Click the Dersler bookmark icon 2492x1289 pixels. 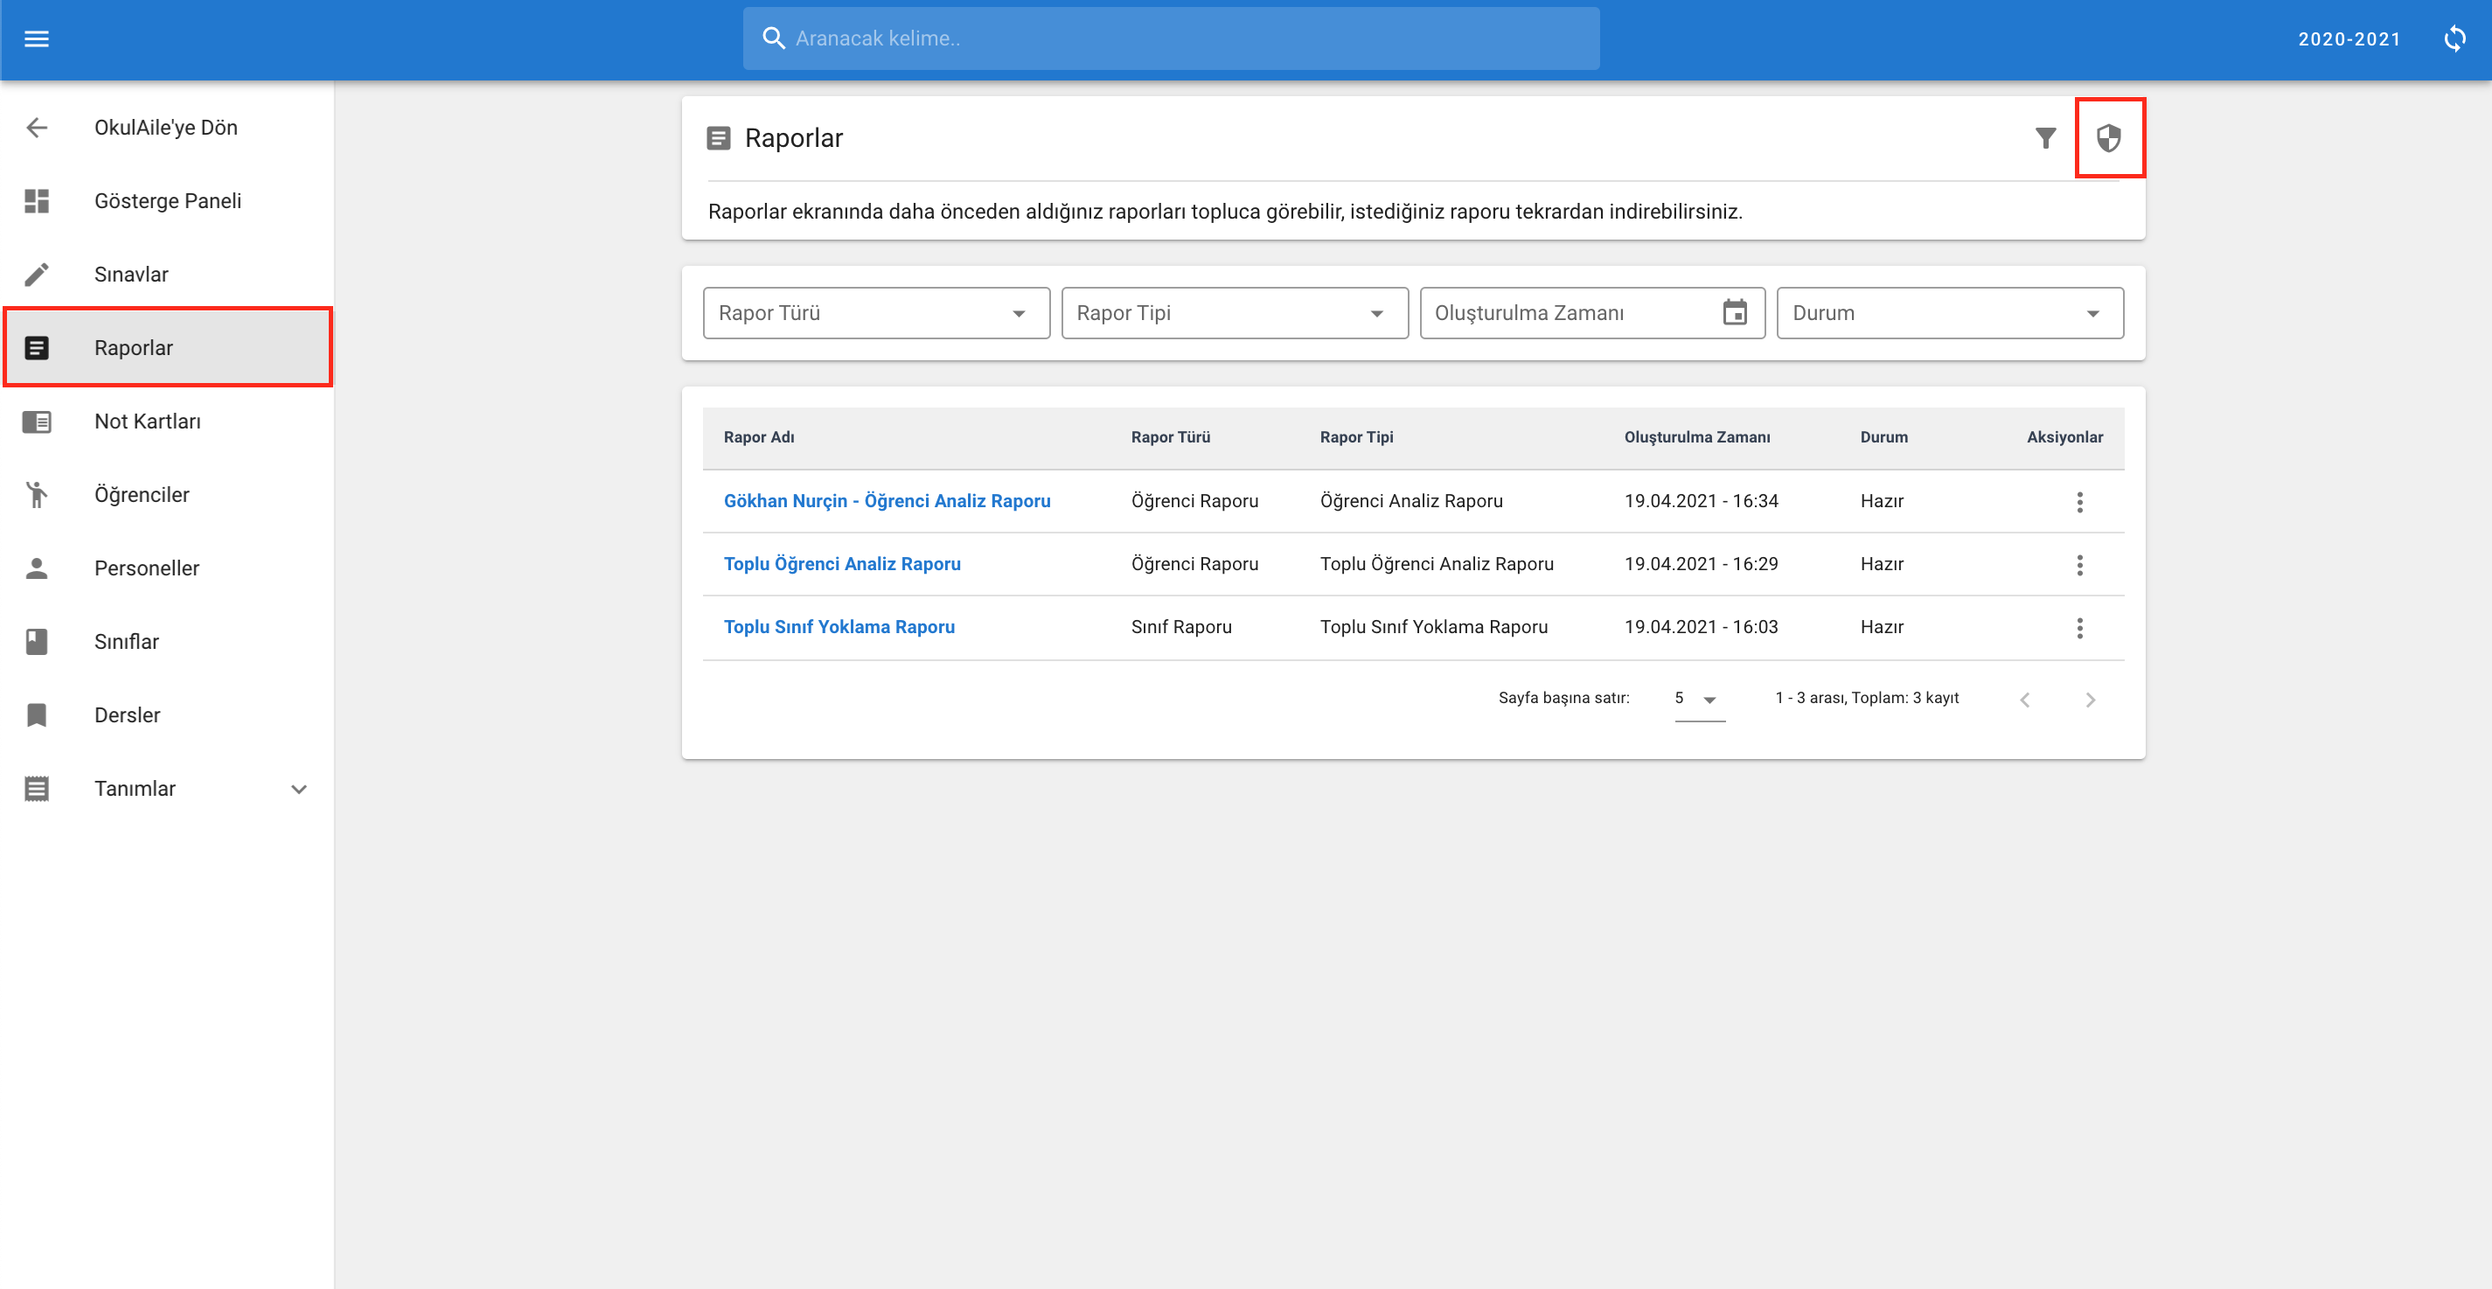pos(37,715)
